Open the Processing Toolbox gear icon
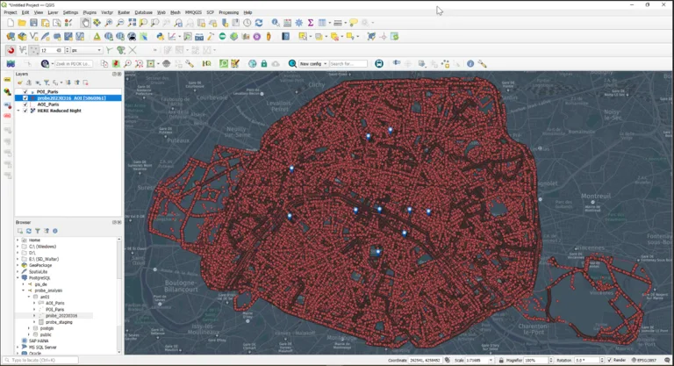The height and width of the screenshot is (366, 674). pyautogui.click(x=298, y=23)
